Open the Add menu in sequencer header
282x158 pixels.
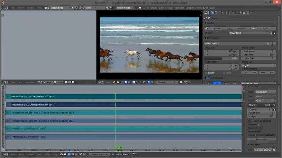(39, 154)
